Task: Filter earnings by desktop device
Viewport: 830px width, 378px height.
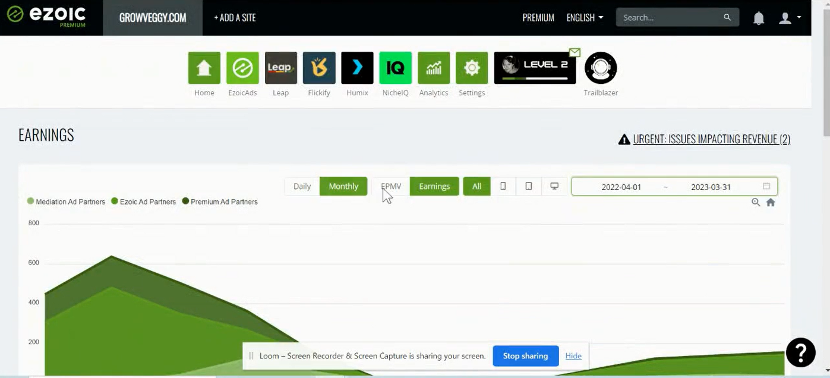Action: [x=554, y=186]
